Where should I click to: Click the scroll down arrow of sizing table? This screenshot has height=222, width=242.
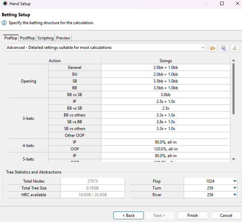[x=233, y=159]
